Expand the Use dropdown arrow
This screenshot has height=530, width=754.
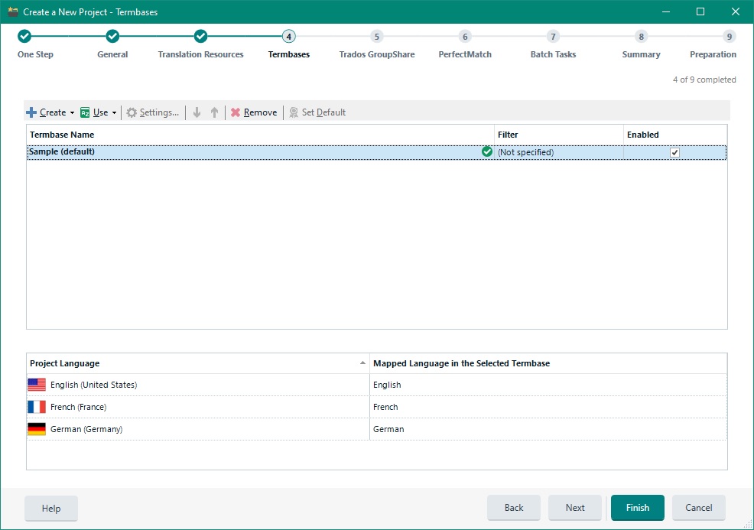pyautogui.click(x=114, y=113)
